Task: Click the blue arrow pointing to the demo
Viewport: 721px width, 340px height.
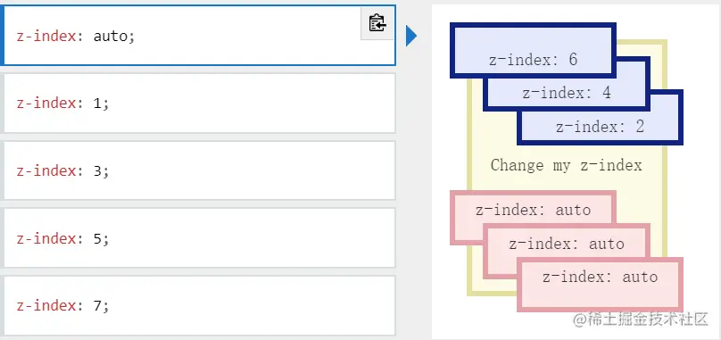Action: [411, 36]
